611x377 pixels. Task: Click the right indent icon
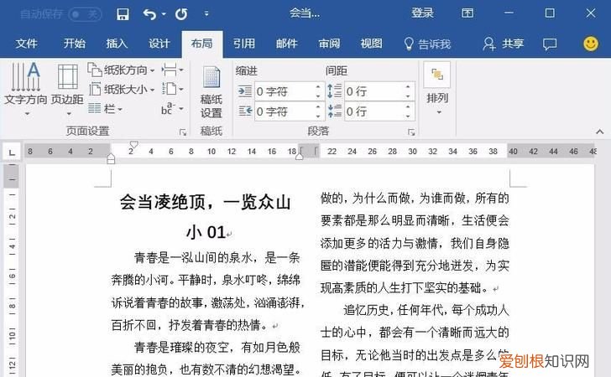pos(245,111)
